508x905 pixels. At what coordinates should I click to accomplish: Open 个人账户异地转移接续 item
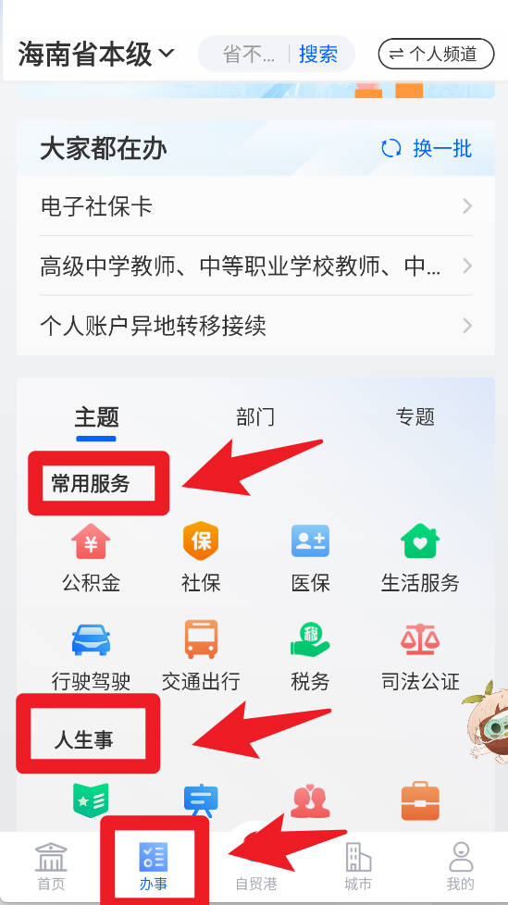(x=255, y=326)
